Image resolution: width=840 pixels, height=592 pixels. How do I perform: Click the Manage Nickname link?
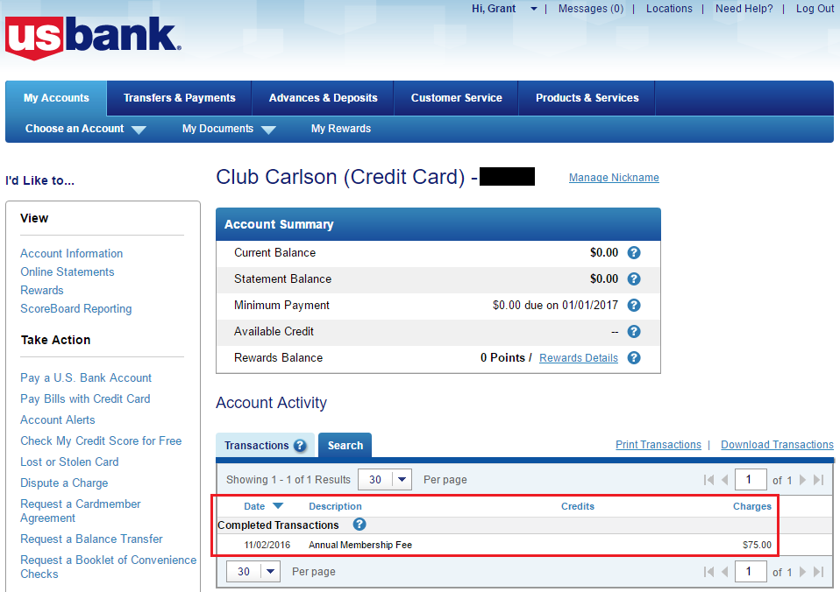tap(614, 178)
